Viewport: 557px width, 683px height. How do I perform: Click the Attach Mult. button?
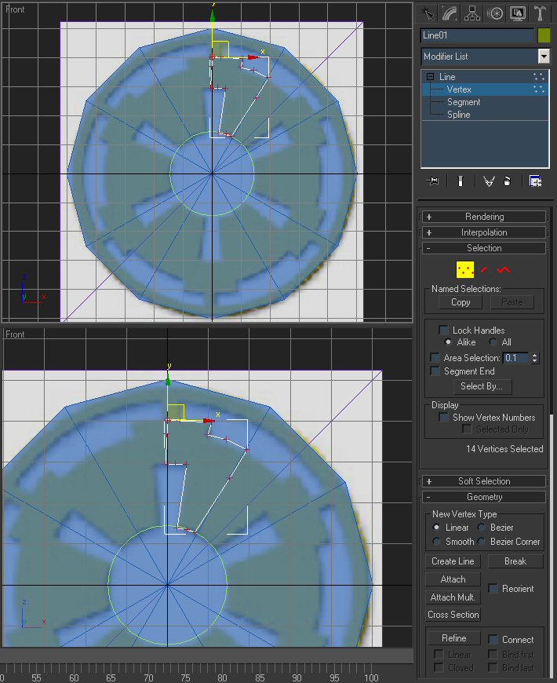(453, 597)
